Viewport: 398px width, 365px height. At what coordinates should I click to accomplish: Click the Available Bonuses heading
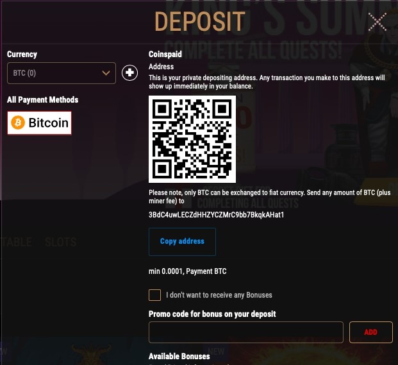click(179, 357)
